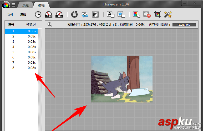Slow down speed with -10% gauge
Viewport: 203px width, 131px height.
click(x=49, y=14)
